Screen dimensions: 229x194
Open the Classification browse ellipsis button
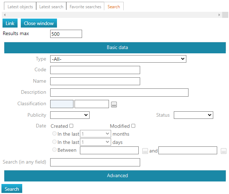(x=114, y=105)
